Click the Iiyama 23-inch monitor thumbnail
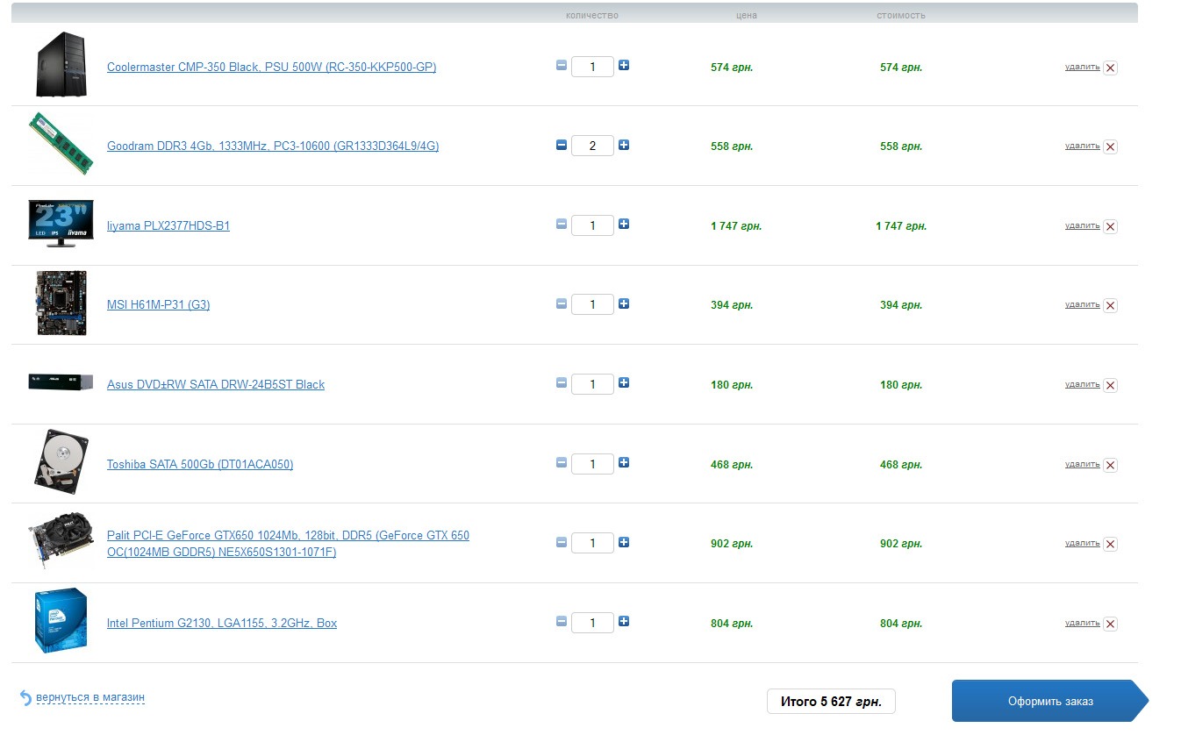 click(x=61, y=223)
